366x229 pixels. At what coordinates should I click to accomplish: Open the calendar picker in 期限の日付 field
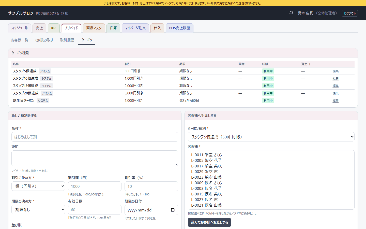point(173,210)
